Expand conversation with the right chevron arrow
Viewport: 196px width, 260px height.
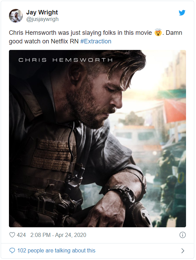pyautogui.click(x=183, y=251)
